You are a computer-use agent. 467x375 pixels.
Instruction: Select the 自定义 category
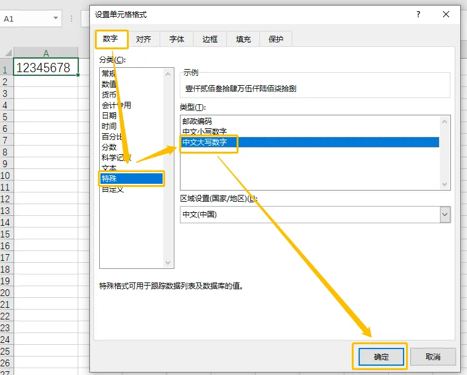132,189
